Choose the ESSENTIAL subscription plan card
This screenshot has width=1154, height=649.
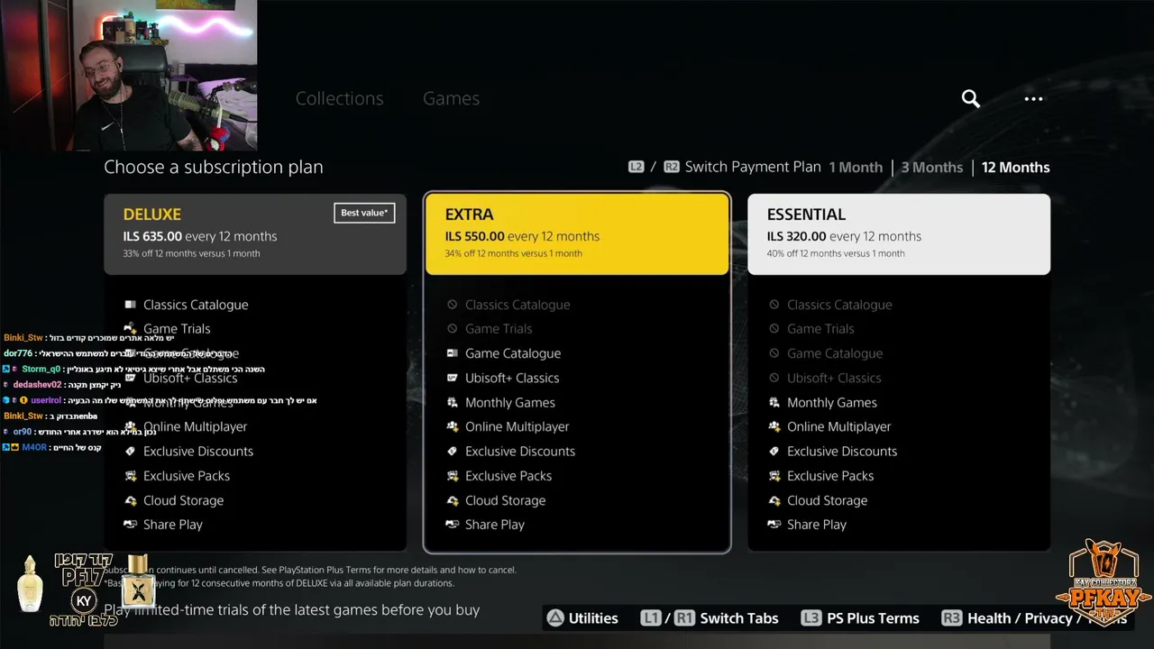899,233
